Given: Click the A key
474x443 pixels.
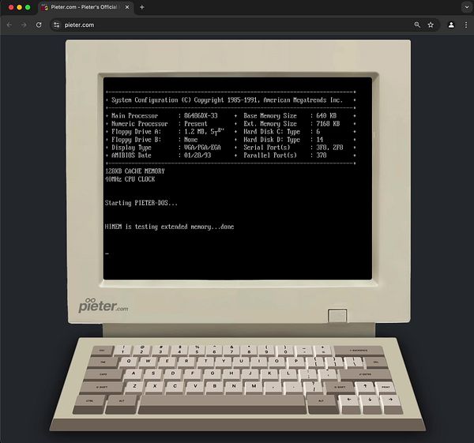Looking at the screenshot, I should click(x=134, y=374).
